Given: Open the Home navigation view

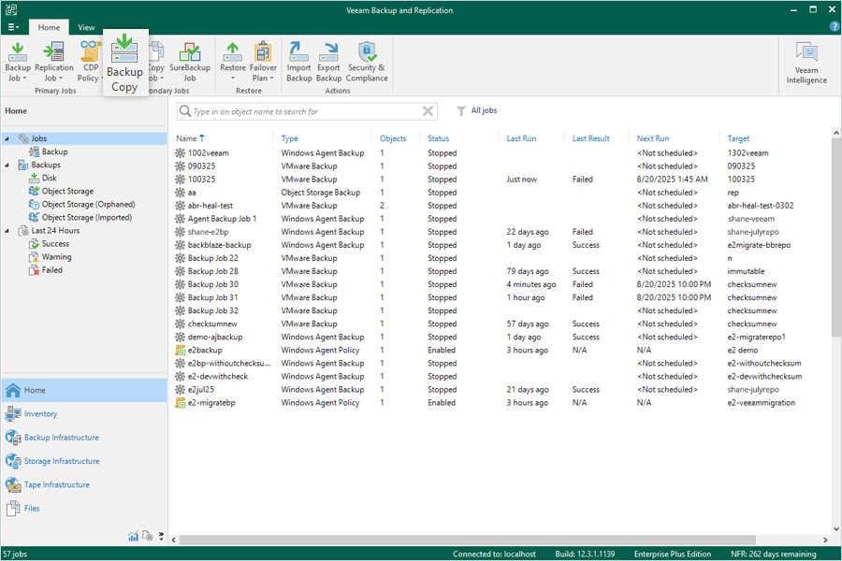Looking at the screenshot, I should [84, 390].
